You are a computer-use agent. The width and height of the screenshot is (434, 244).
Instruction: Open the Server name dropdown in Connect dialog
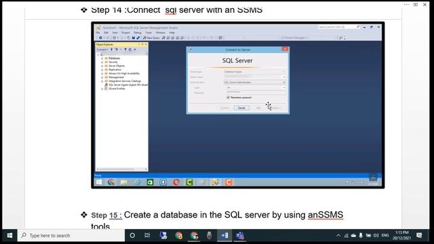(283, 77)
